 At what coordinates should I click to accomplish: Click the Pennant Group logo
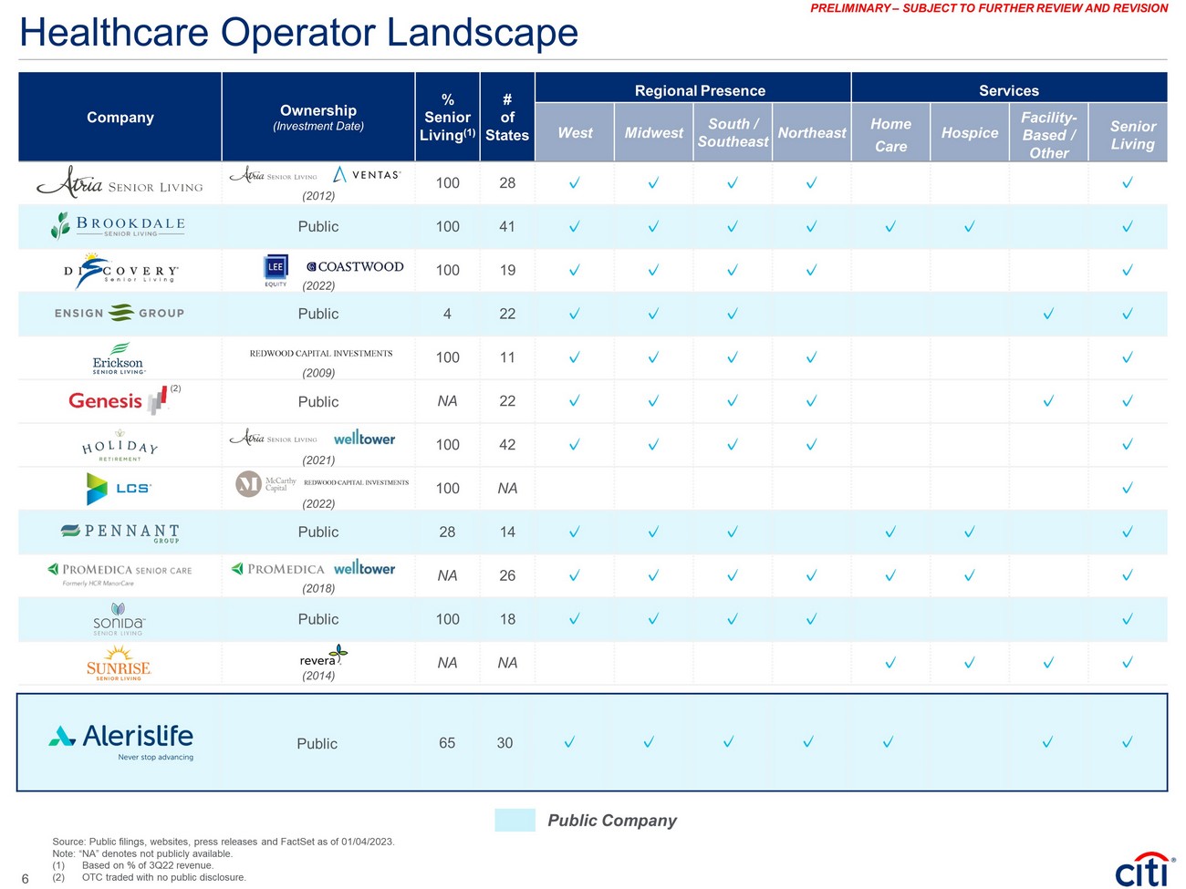[120, 532]
